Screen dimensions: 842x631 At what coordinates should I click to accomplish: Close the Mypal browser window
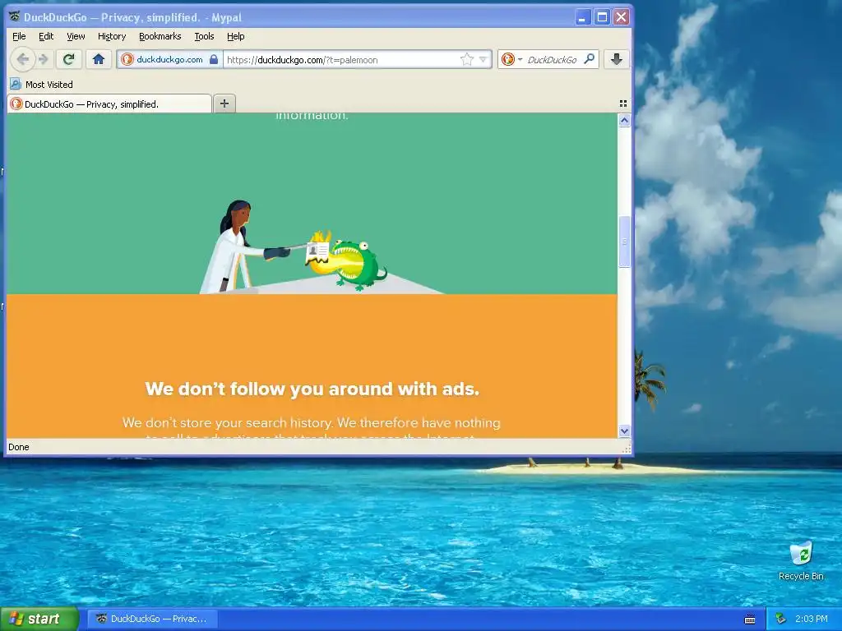(622, 17)
